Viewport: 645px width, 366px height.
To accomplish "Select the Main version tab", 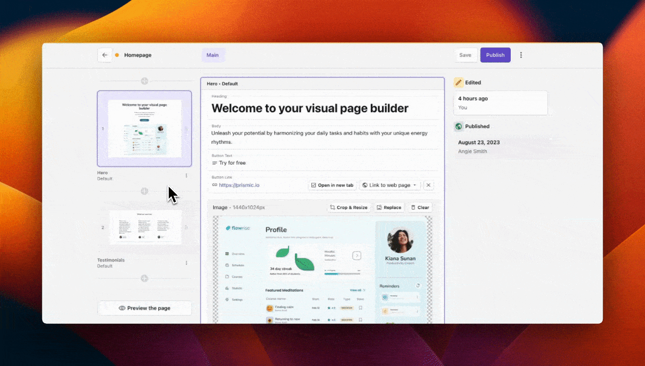I will pyautogui.click(x=213, y=55).
